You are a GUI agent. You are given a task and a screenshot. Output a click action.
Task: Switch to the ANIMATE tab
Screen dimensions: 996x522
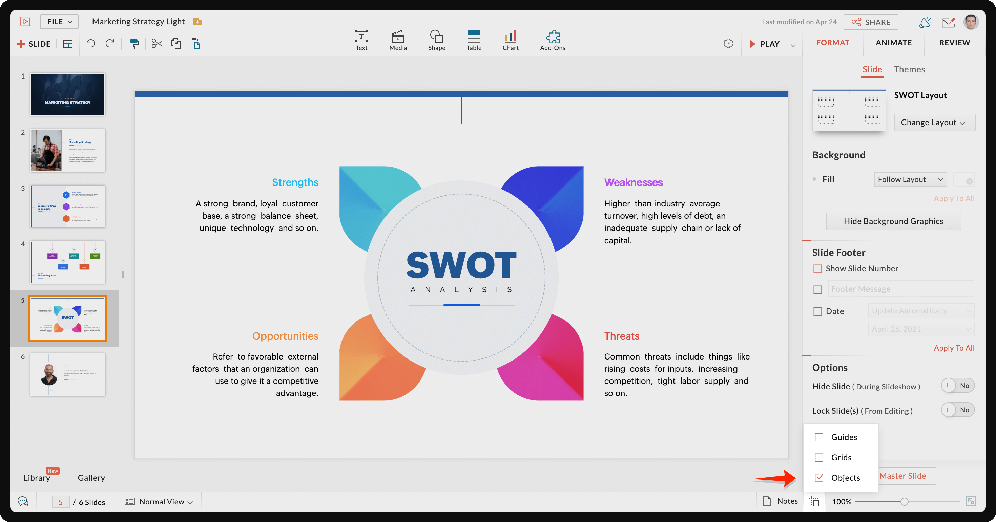point(894,43)
